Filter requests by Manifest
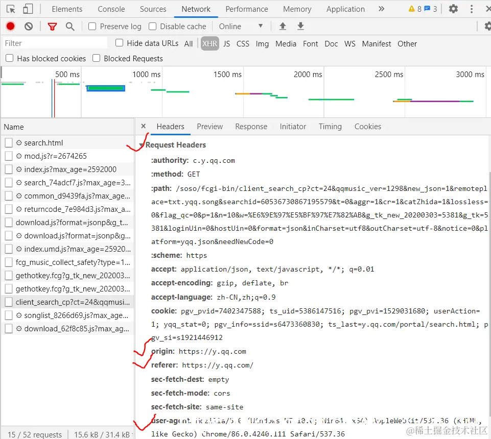 (377, 44)
